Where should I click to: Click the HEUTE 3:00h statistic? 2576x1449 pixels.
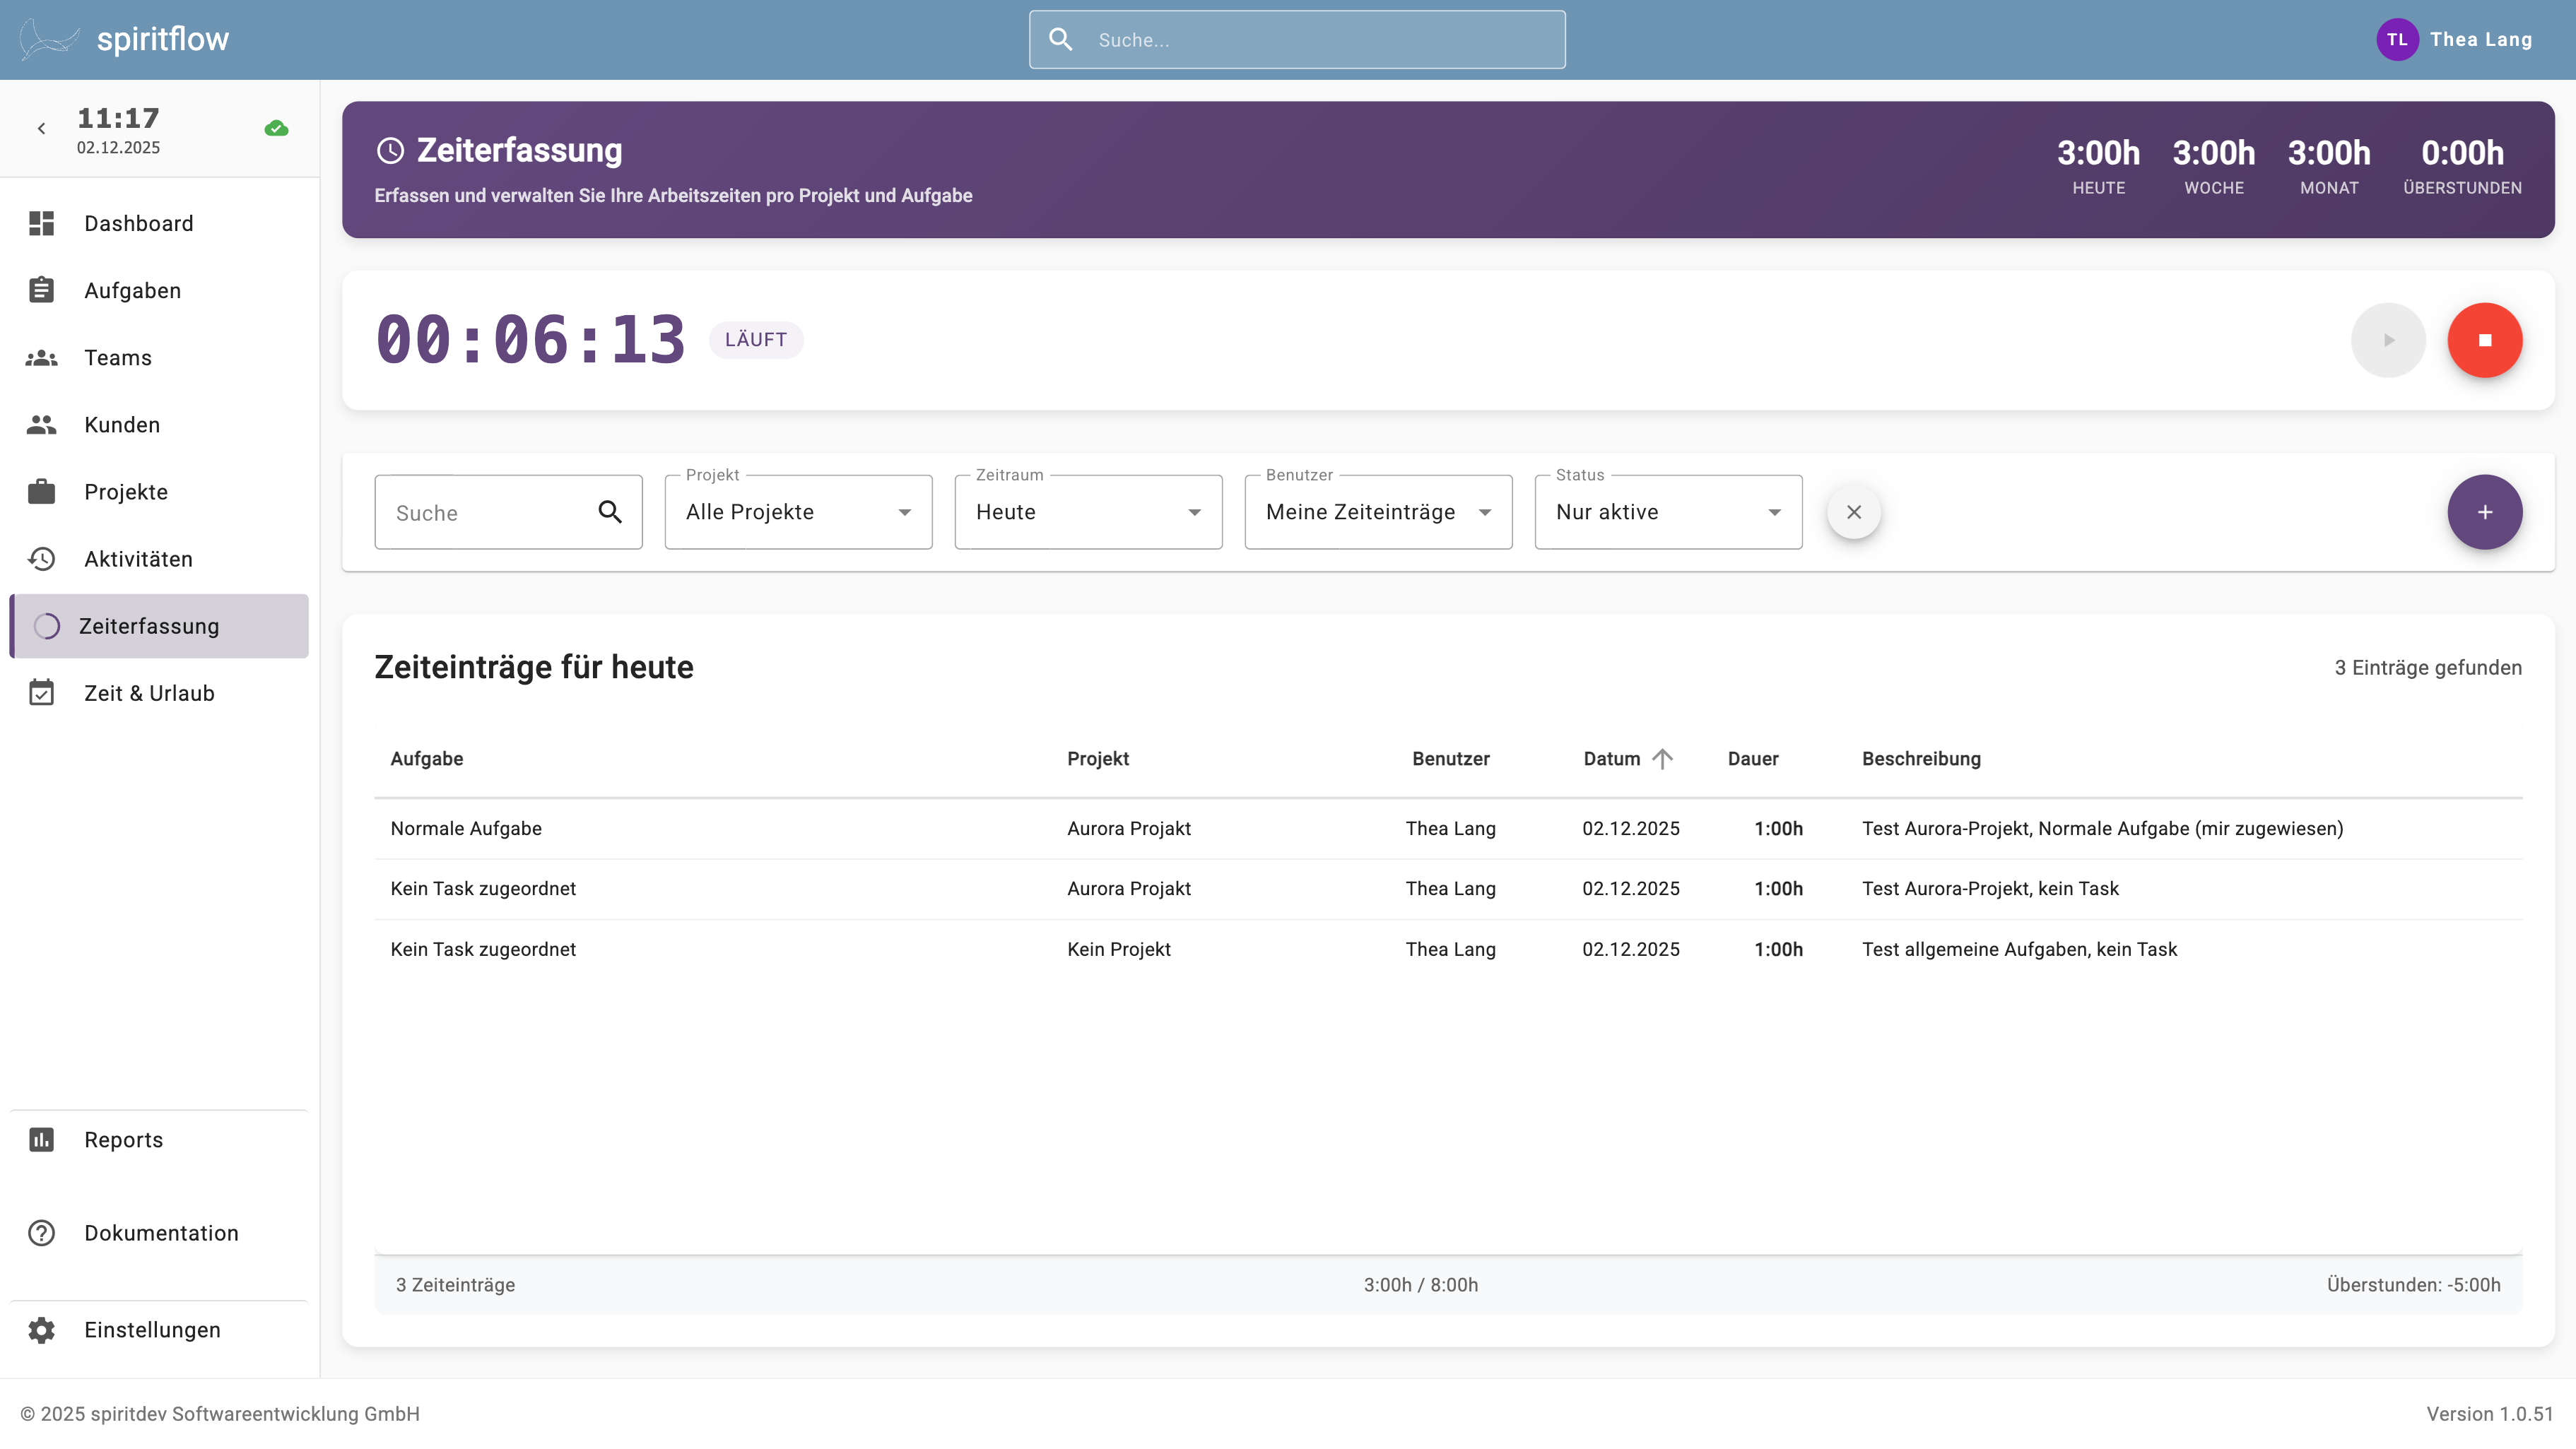tap(2098, 166)
